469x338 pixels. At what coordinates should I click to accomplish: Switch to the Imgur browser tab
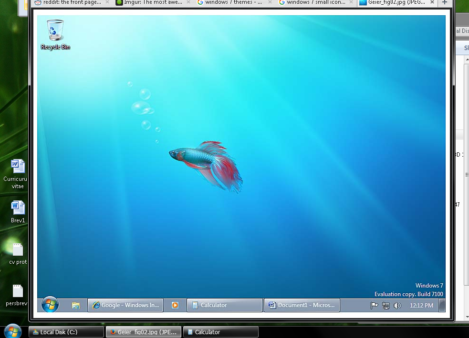[153, 2]
